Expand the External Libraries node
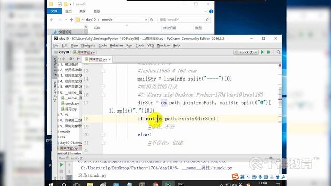The image size is (331, 186). pyautogui.click(x=70, y=154)
